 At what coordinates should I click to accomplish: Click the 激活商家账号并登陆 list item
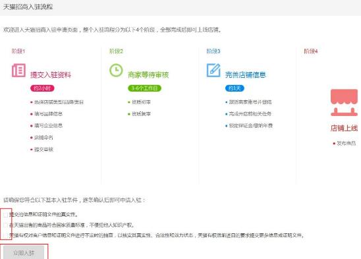click(x=250, y=102)
